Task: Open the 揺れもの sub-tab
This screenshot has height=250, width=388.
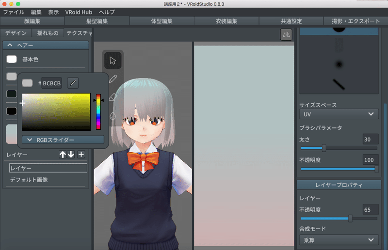Action: tap(48, 33)
